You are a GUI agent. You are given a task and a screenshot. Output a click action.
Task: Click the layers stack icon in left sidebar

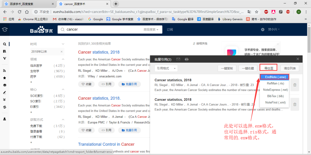[5, 85]
